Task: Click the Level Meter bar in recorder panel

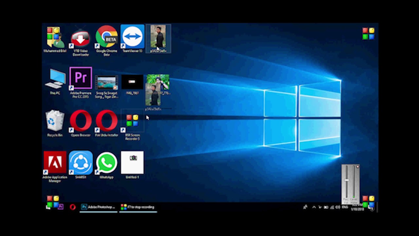Action: click(354, 181)
